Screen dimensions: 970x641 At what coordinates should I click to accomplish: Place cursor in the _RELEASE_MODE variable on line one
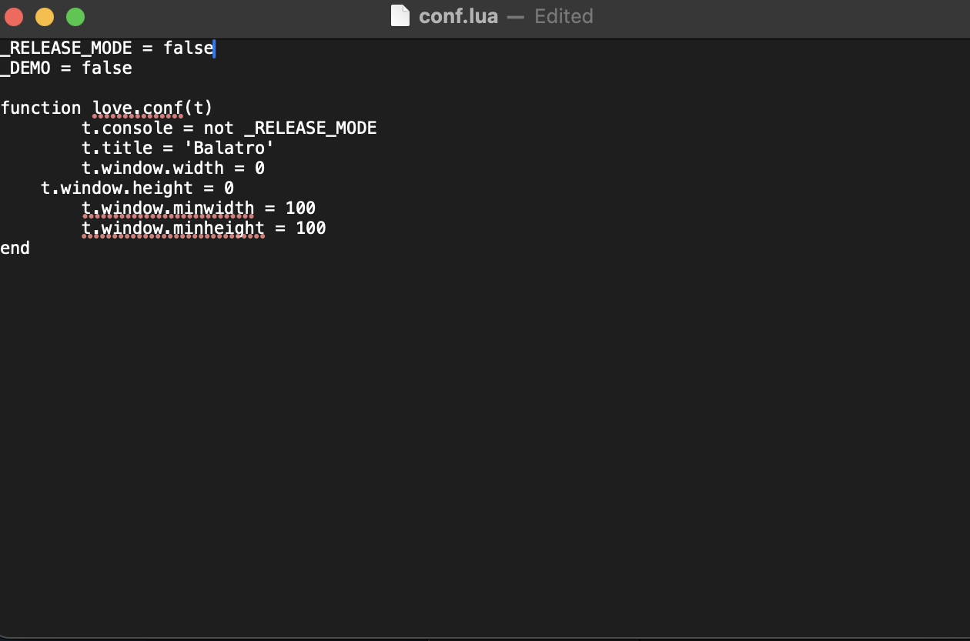(65, 48)
